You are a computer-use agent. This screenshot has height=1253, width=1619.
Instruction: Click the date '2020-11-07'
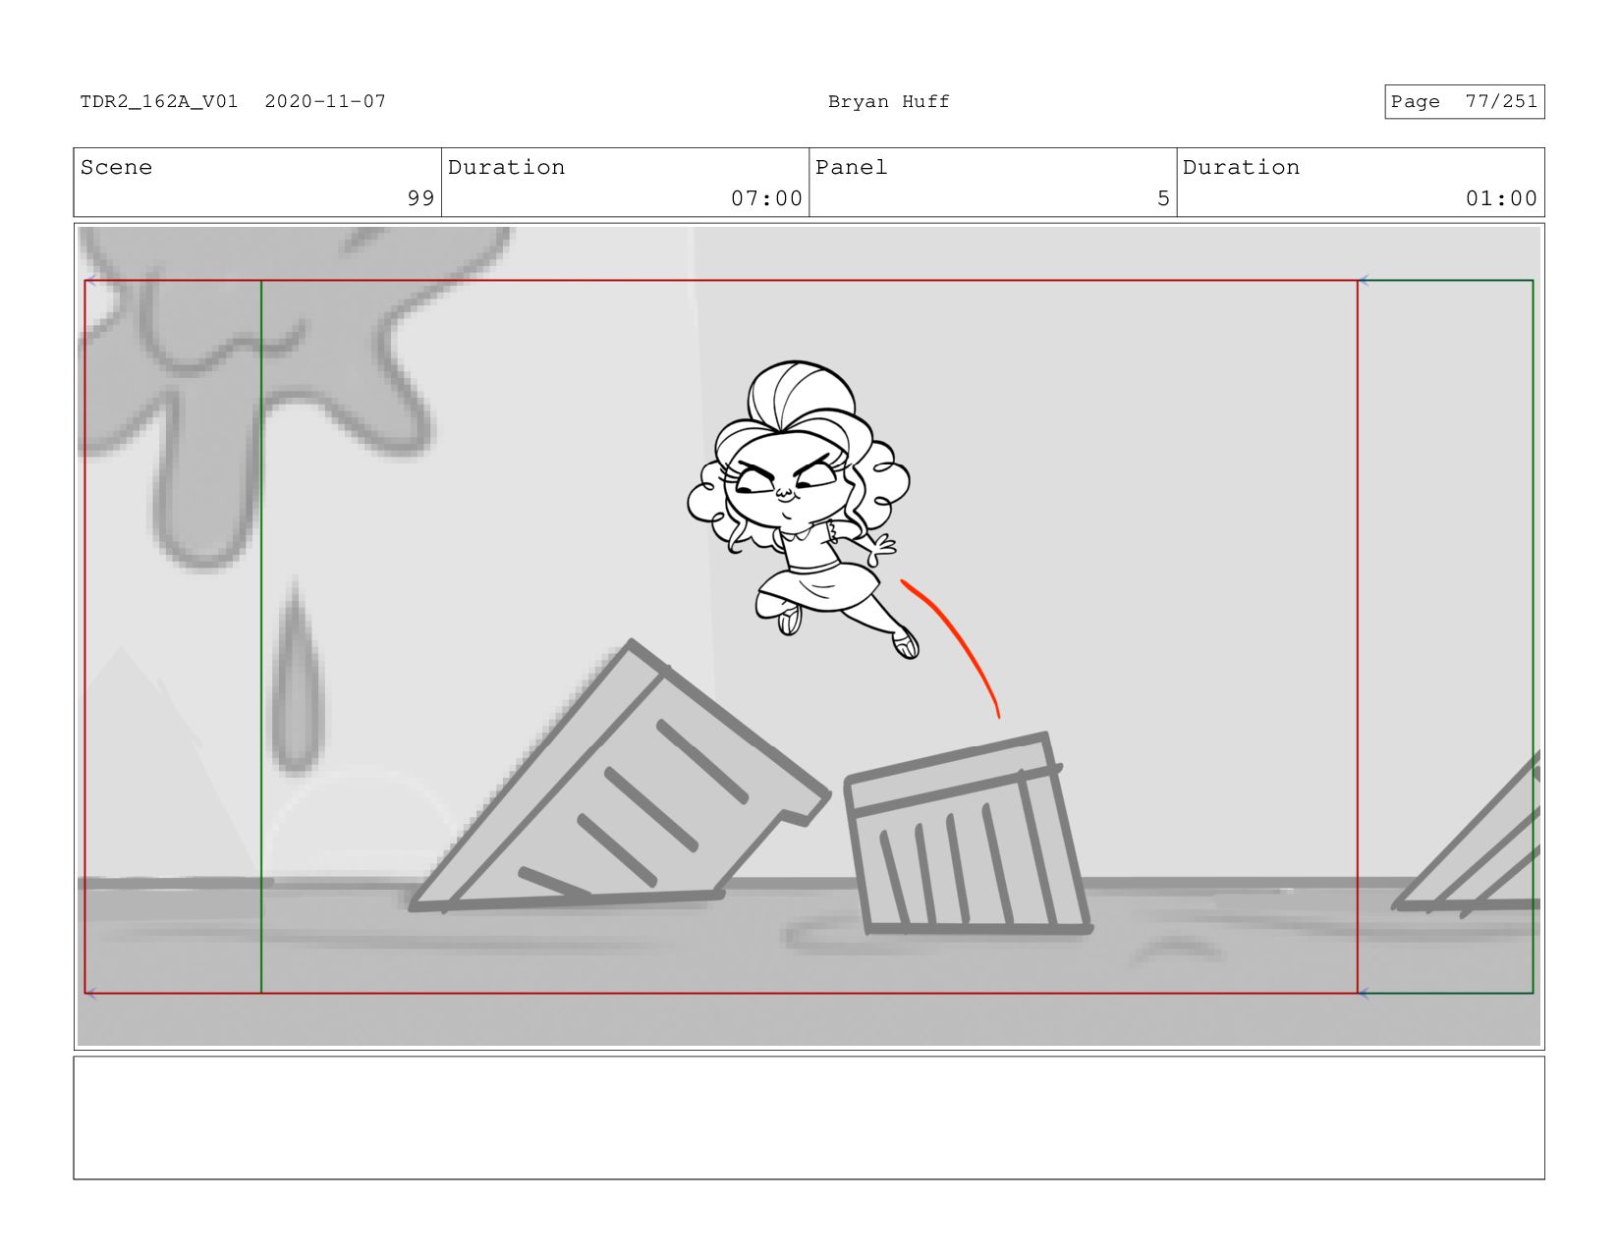click(325, 101)
